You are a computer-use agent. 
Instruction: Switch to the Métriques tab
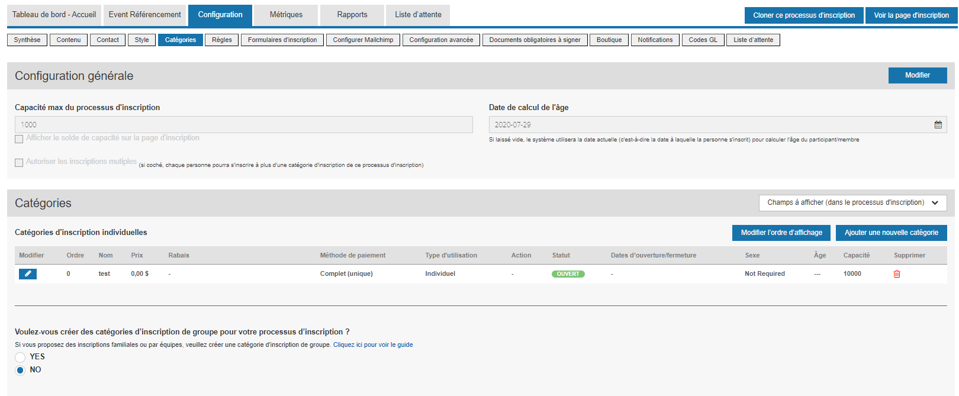[286, 15]
